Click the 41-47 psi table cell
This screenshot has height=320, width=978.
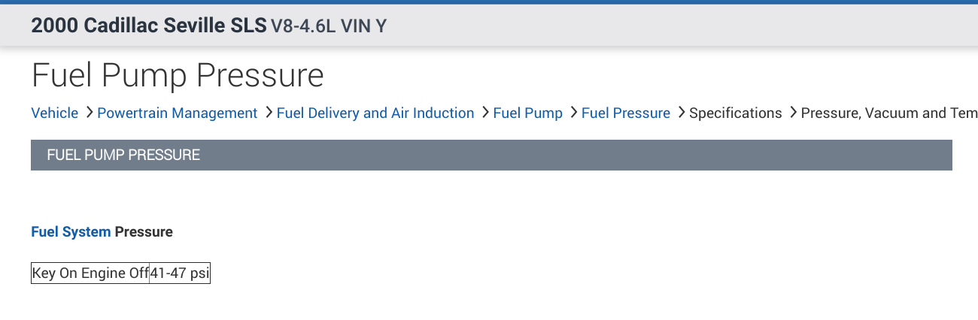179,273
